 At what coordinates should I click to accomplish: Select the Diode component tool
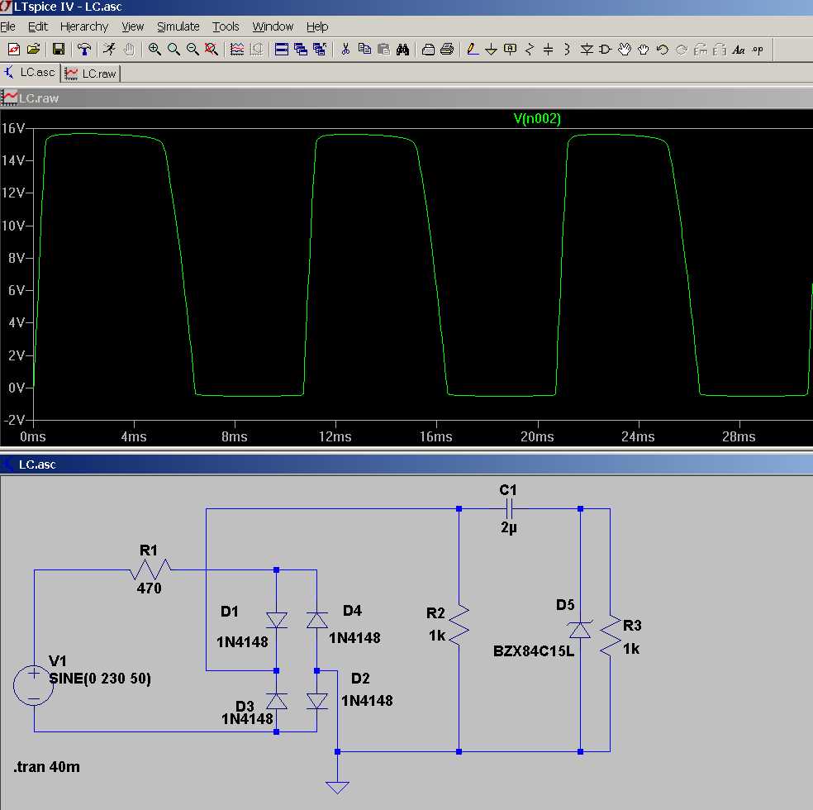pyautogui.click(x=587, y=50)
